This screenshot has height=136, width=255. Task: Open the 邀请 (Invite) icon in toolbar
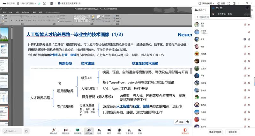pos(99,131)
